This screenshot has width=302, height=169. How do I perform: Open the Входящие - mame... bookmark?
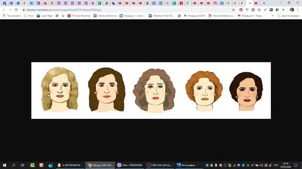[x=132, y=15]
